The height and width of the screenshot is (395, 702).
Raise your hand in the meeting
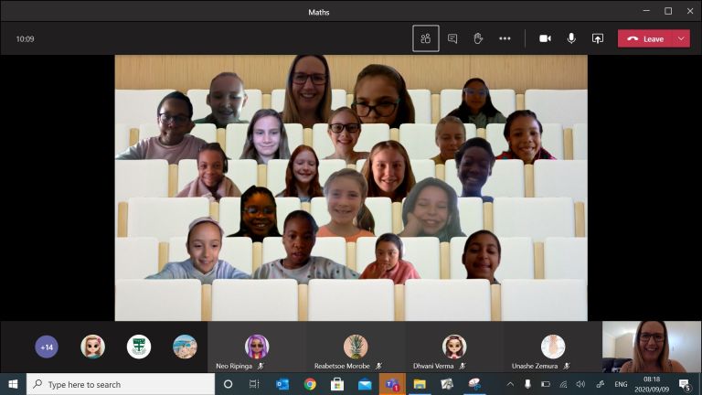(x=478, y=38)
